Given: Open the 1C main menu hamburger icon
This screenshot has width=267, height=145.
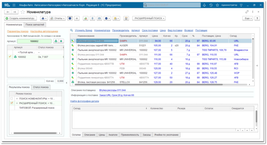Looking at the screenshot, I should tap(14, 5).
